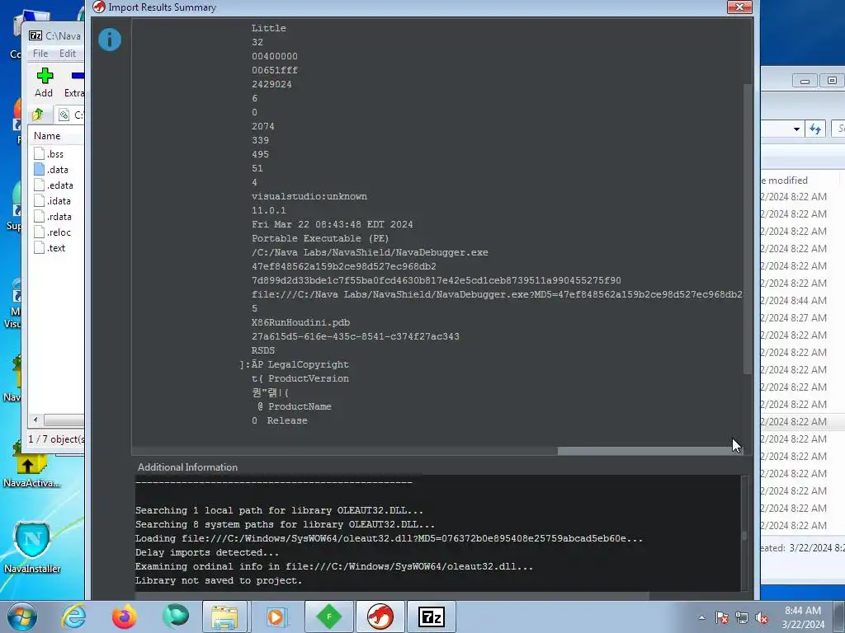The image size is (845, 633).
Task: Switch to 7-Zip in the taskbar
Action: tap(431, 617)
